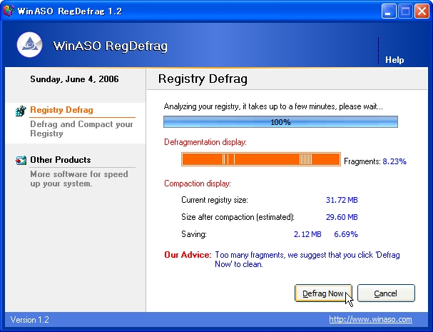The image size is (433, 332).
Task: Minimize the WinASO RegDefrag window
Action: pos(389,11)
